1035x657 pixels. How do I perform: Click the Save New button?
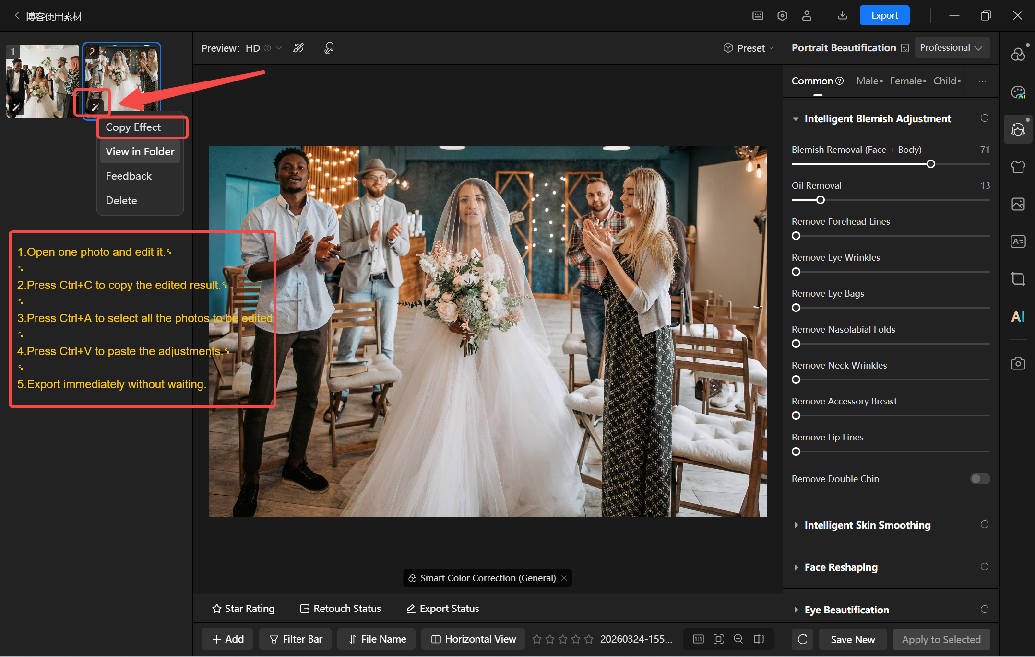852,639
